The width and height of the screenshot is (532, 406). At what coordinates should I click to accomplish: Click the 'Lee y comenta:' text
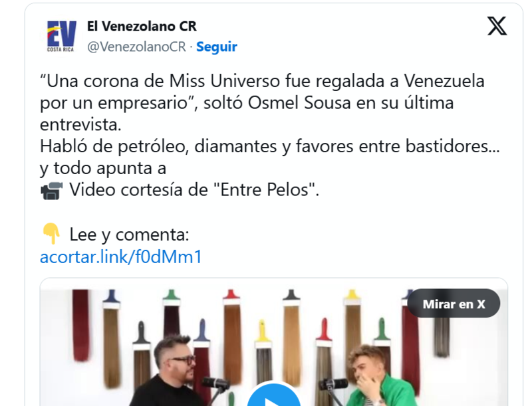pos(129,234)
